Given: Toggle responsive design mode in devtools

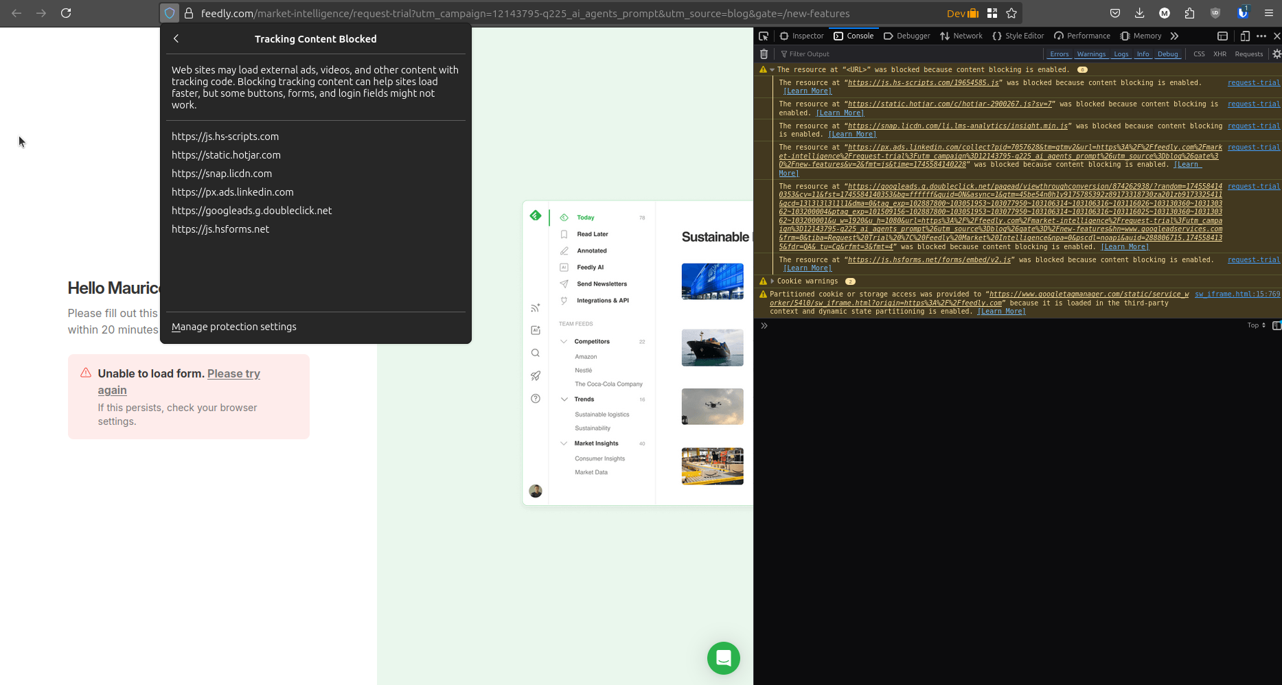Looking at the screenshot, I should point(1244,36).
